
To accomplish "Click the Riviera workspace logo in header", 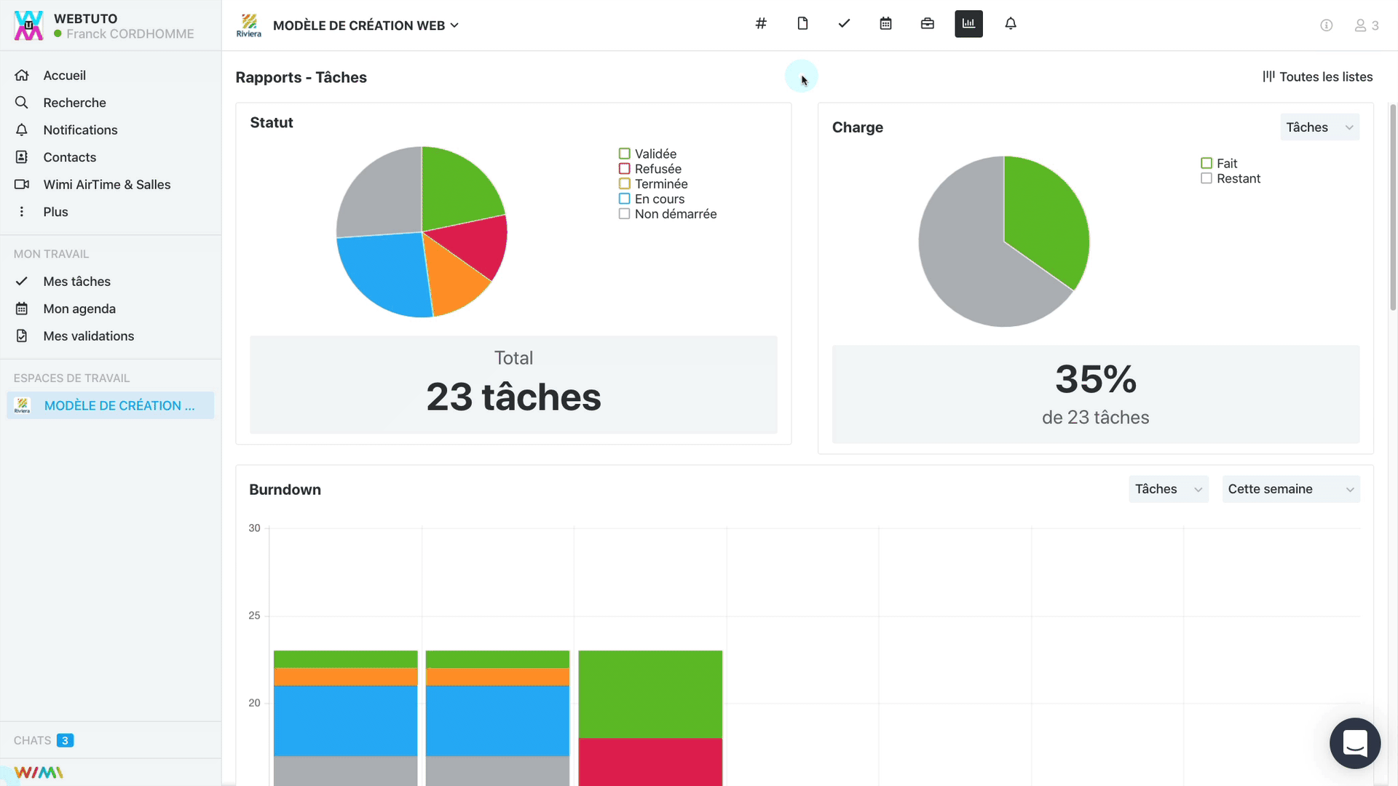I will coord(249,25).
